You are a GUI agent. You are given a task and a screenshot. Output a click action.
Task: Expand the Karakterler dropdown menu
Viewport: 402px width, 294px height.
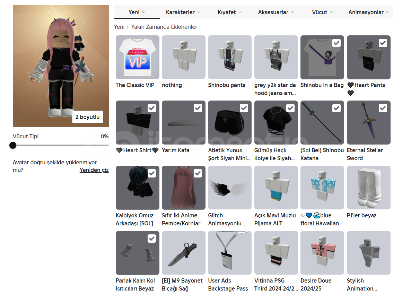click(x=183, y=12)
